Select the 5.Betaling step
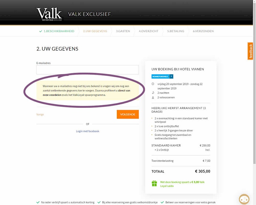Screen dimensions: 256x205 [x=176, y=31]
